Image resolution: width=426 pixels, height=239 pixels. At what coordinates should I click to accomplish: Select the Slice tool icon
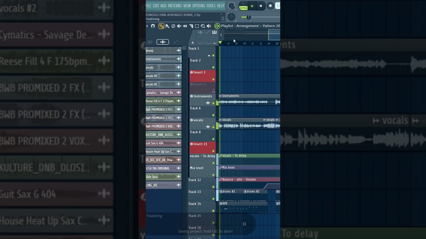(191, 26)
